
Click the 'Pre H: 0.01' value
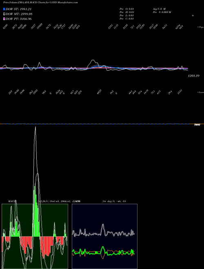[x=127, y=12]
